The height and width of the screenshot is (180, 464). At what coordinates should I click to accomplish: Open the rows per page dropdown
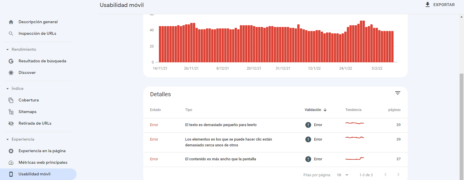(x=343, y=175)
